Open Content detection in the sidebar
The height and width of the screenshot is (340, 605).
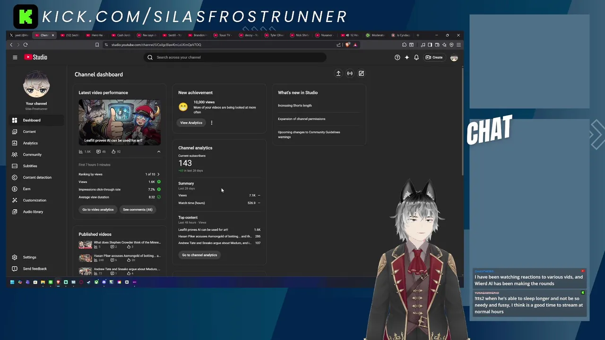36,178
